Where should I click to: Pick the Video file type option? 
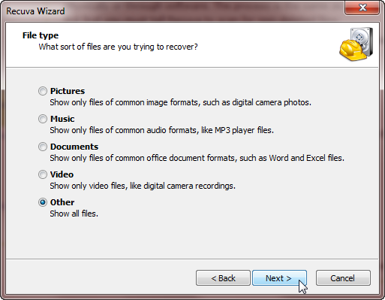click(43, 174)
